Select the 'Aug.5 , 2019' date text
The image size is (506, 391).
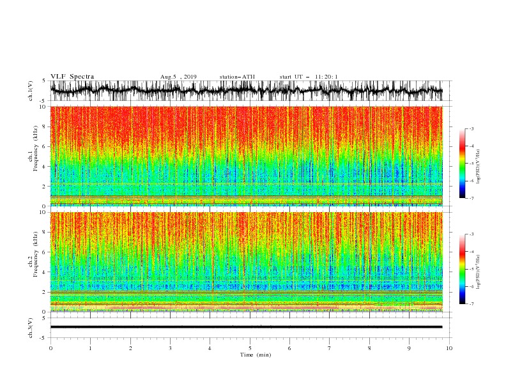(178, 77)
